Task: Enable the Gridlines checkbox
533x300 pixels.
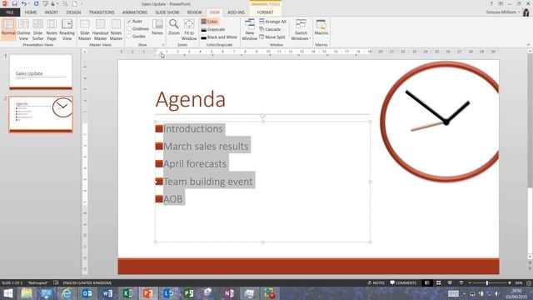Action: pos(129,28)
